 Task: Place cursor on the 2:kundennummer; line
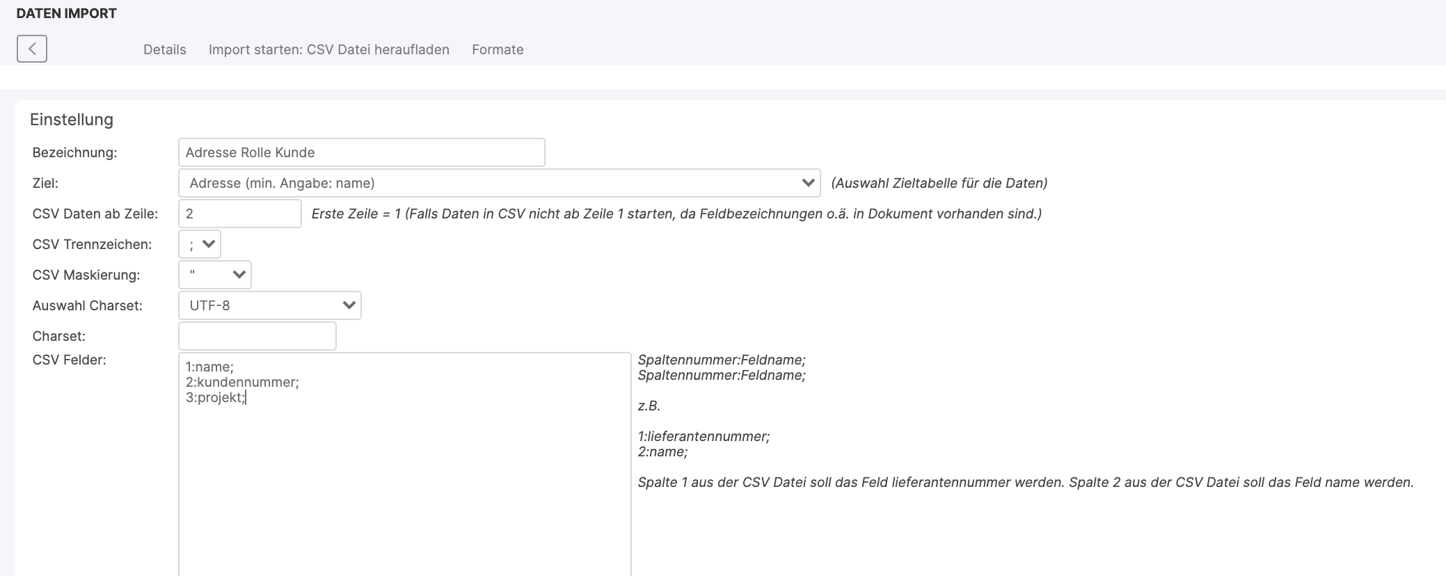tap(242, 382)
